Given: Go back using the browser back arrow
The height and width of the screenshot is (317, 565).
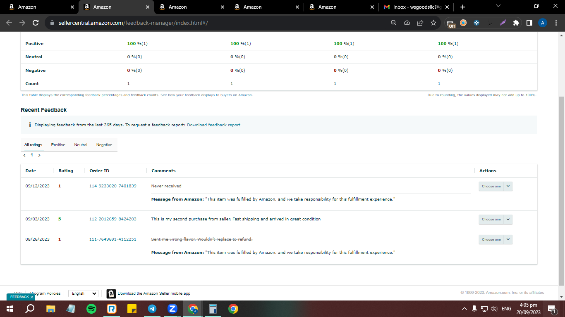Looking at the screenshot, I should (9, 23).
